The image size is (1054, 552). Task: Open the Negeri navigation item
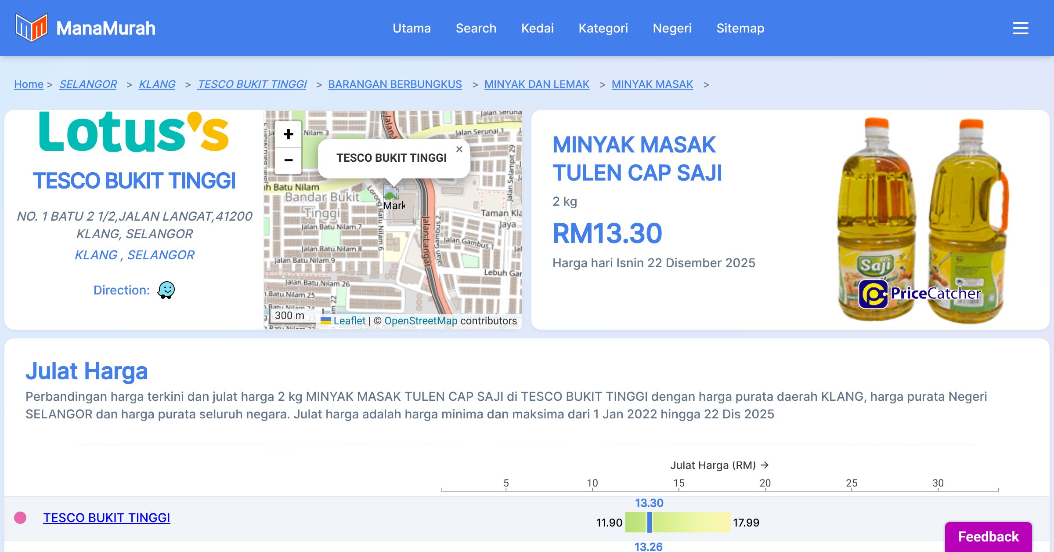pos(672,28)
